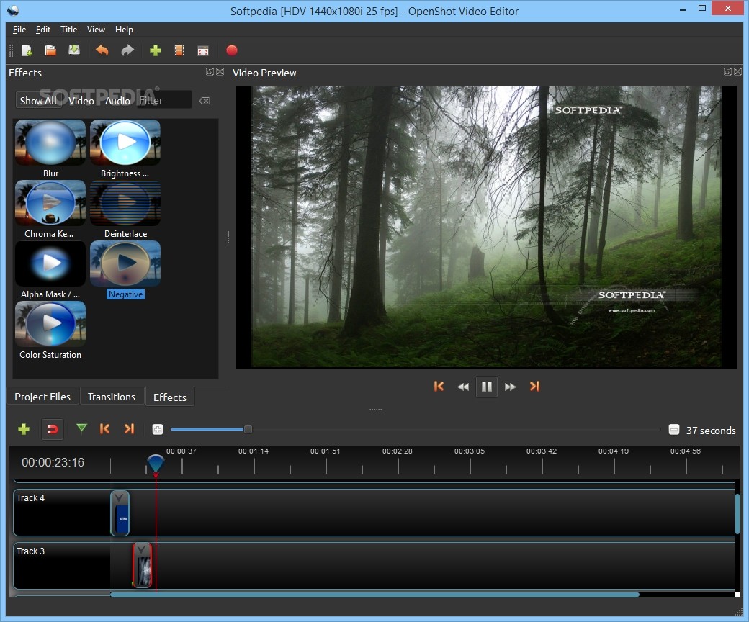749x622 pixels.
Task: Select the clip on Track 4
Action: (120, 513)
